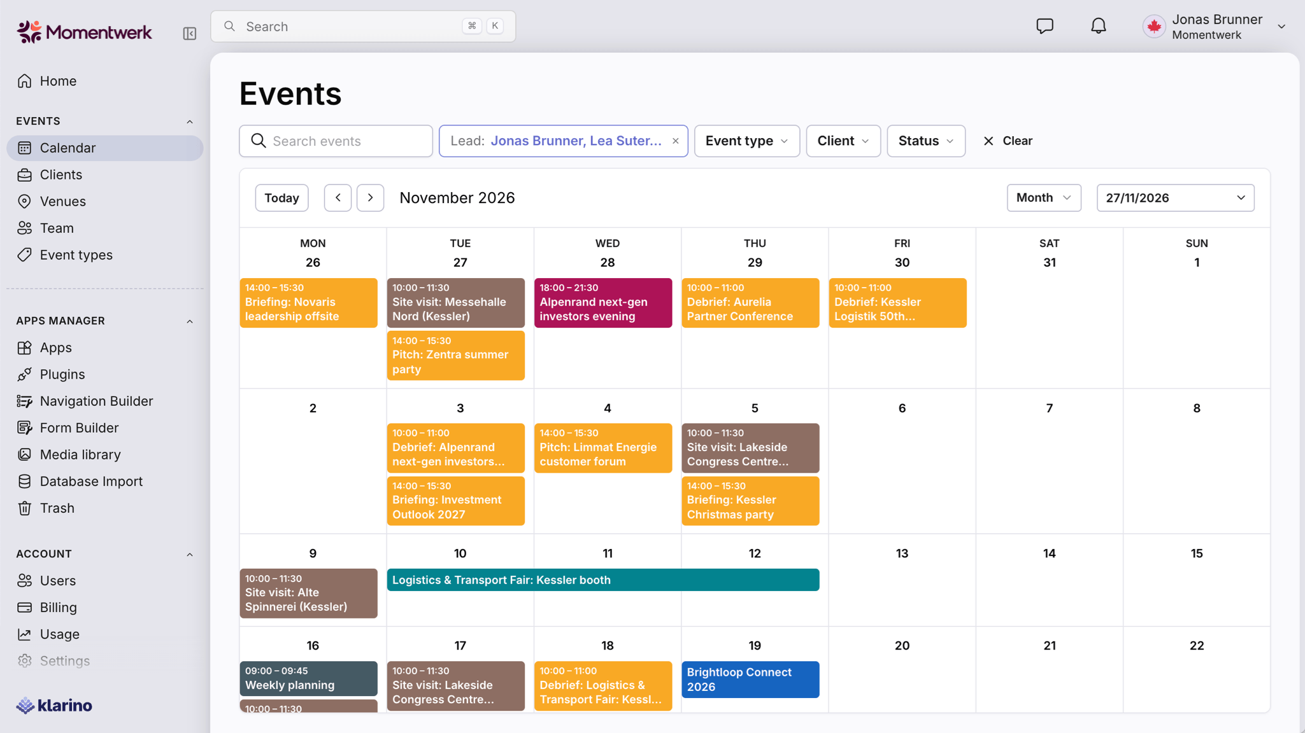The height and width of the screenshot is (733, 1305).
Task: Open the Users page
Action: (x=105, y=580)
